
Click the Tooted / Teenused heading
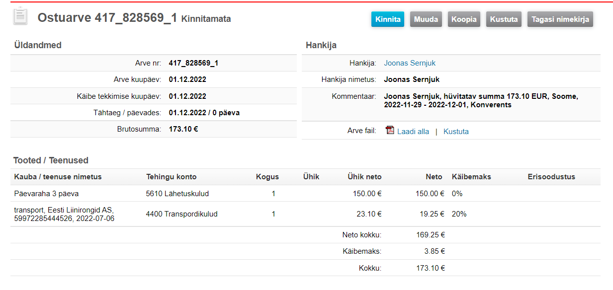coord(51,160)
